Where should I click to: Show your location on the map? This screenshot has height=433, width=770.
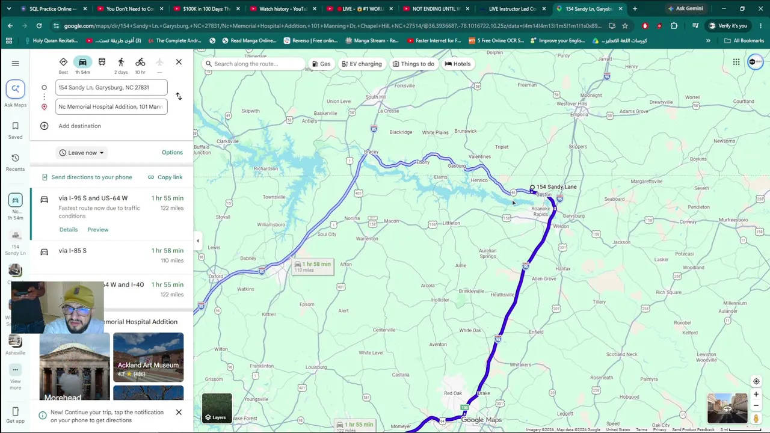(756, 381)
